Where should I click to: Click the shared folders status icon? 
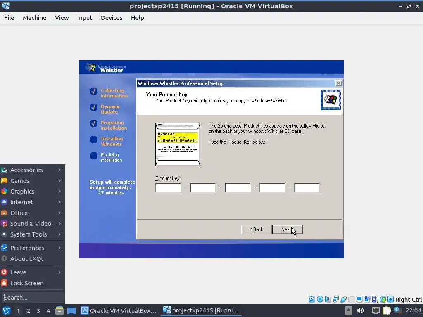click(x=351, y=299)
